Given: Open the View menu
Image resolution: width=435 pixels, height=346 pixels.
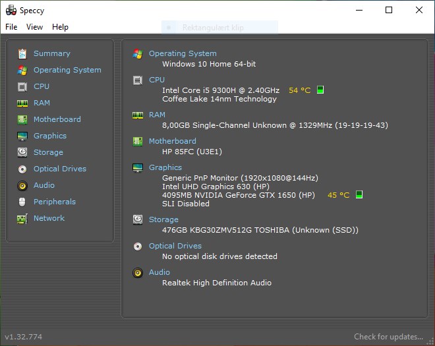Looking at the screenshot, I should tap(35, 27).
